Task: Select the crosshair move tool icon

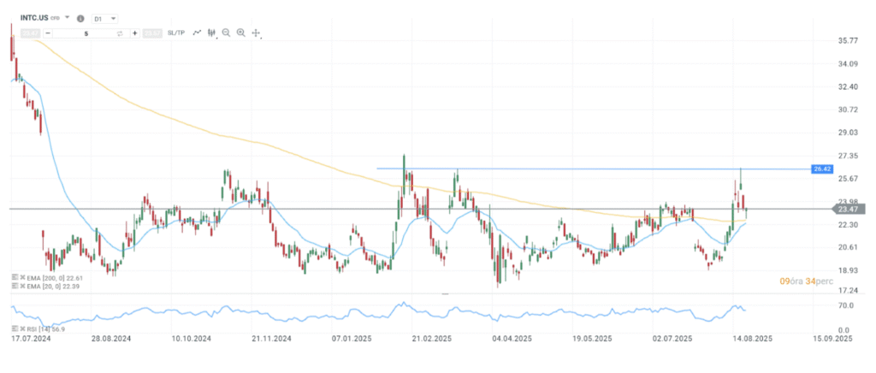Action: [256, 33]
